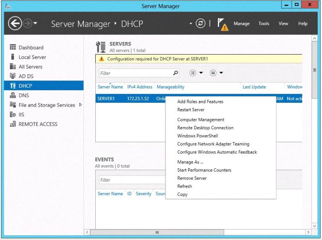The image size is (322, 240).
Task: Open the Tools menu
Action: 264,23
